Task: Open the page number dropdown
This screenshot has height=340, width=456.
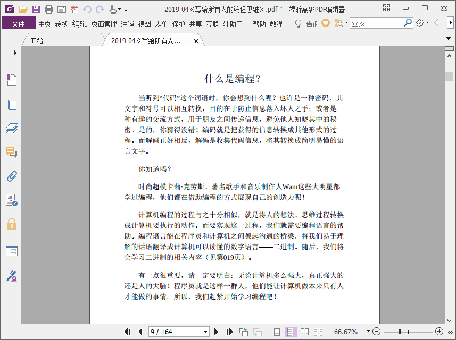Action: click(x=205, y=331)
